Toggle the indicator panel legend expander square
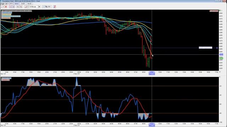This screenshot has height=127, width=227. (x=2, y=78)
